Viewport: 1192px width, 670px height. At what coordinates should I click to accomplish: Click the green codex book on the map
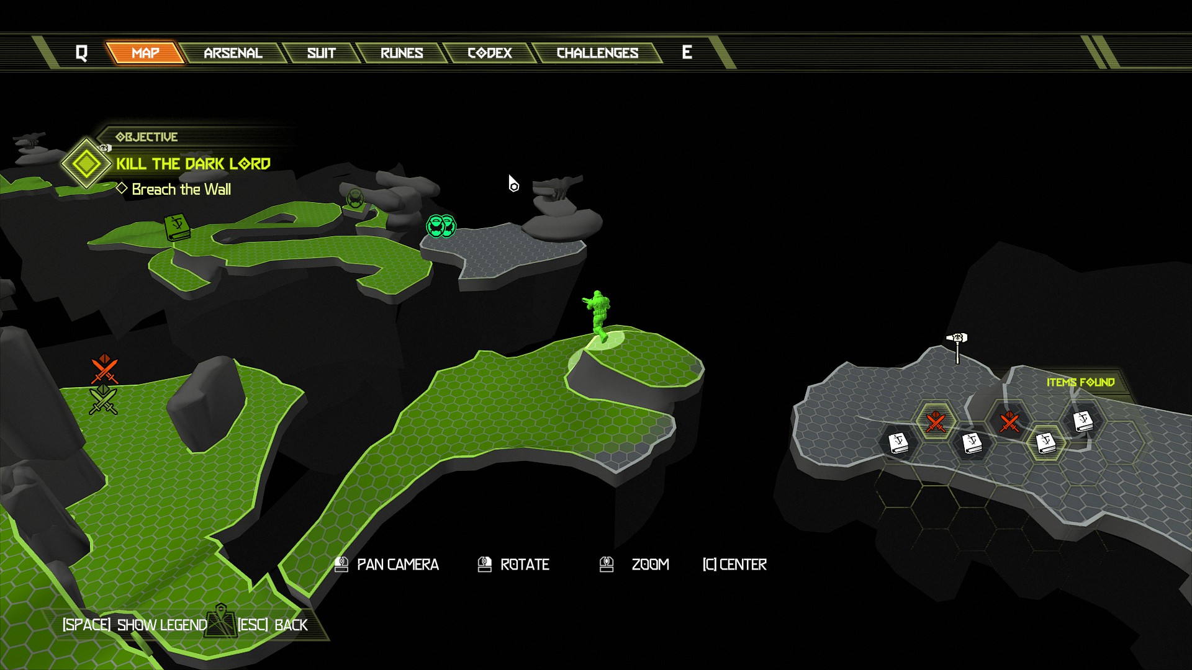(177, 228)
